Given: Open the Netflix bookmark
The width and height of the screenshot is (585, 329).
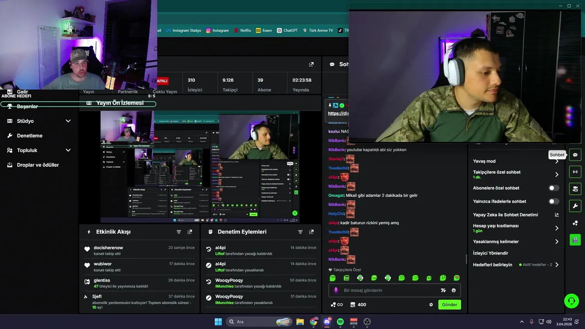Looking at the screenshot, I should coord(242,31).
